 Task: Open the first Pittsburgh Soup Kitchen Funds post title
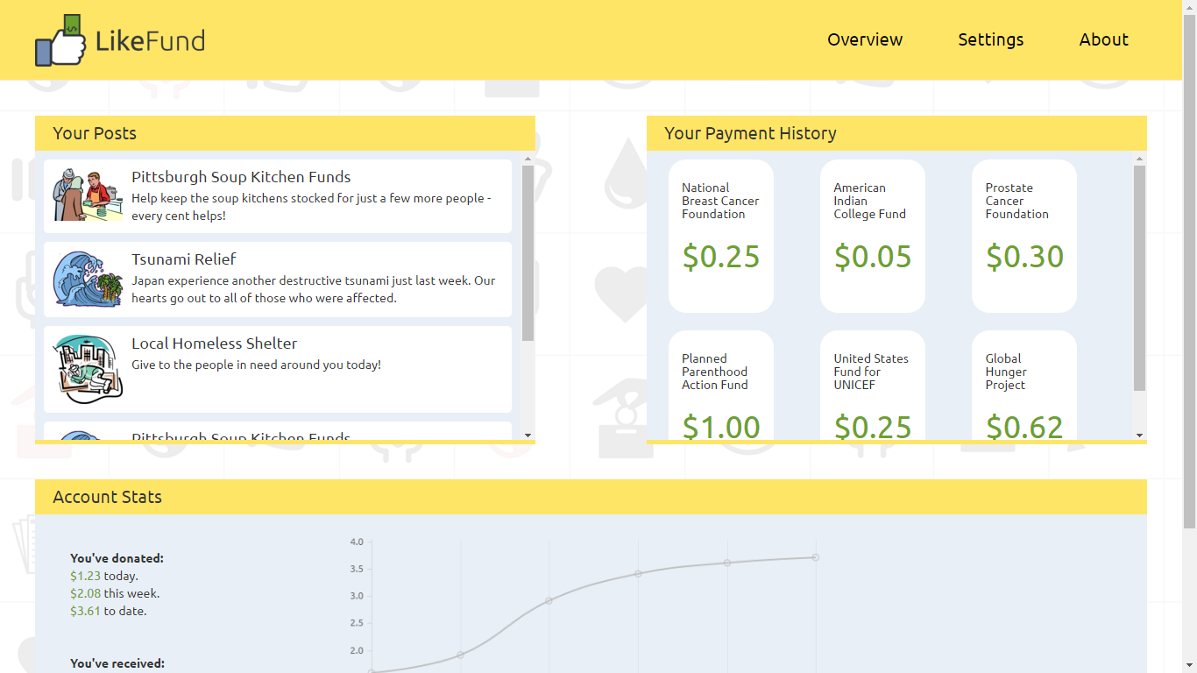241,177
